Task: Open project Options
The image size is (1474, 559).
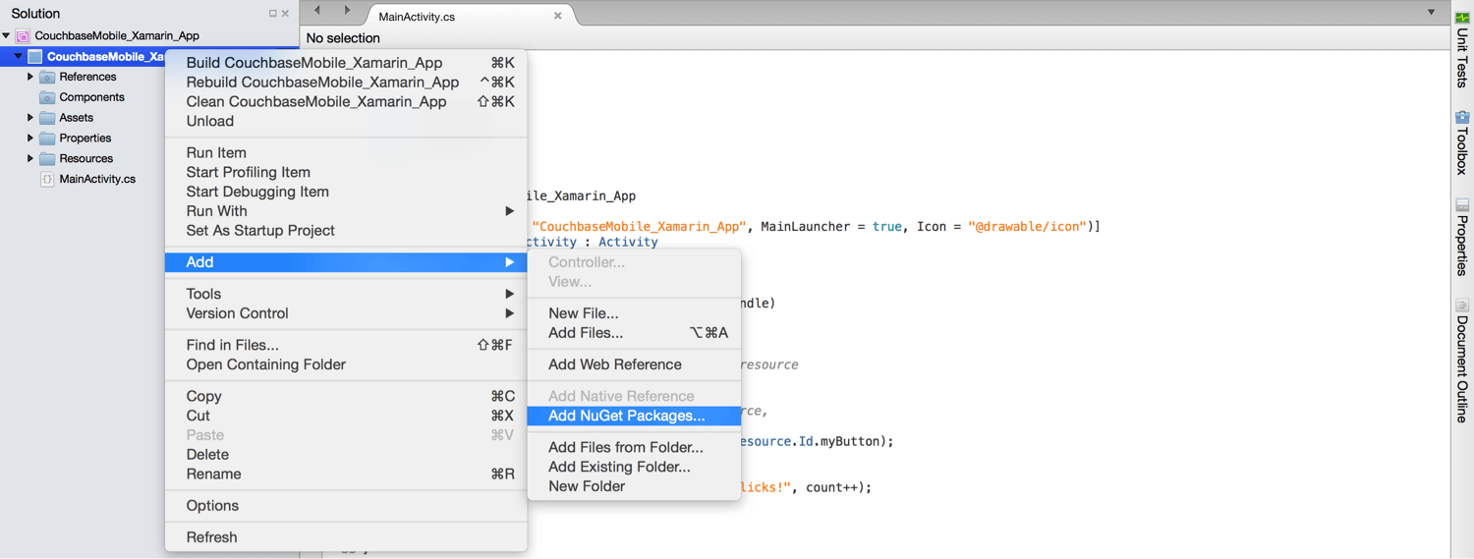Action: [346, 506]
